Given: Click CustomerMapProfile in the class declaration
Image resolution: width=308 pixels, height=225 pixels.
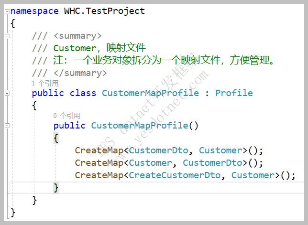Looking at the screenshot, I should point(150,93).
